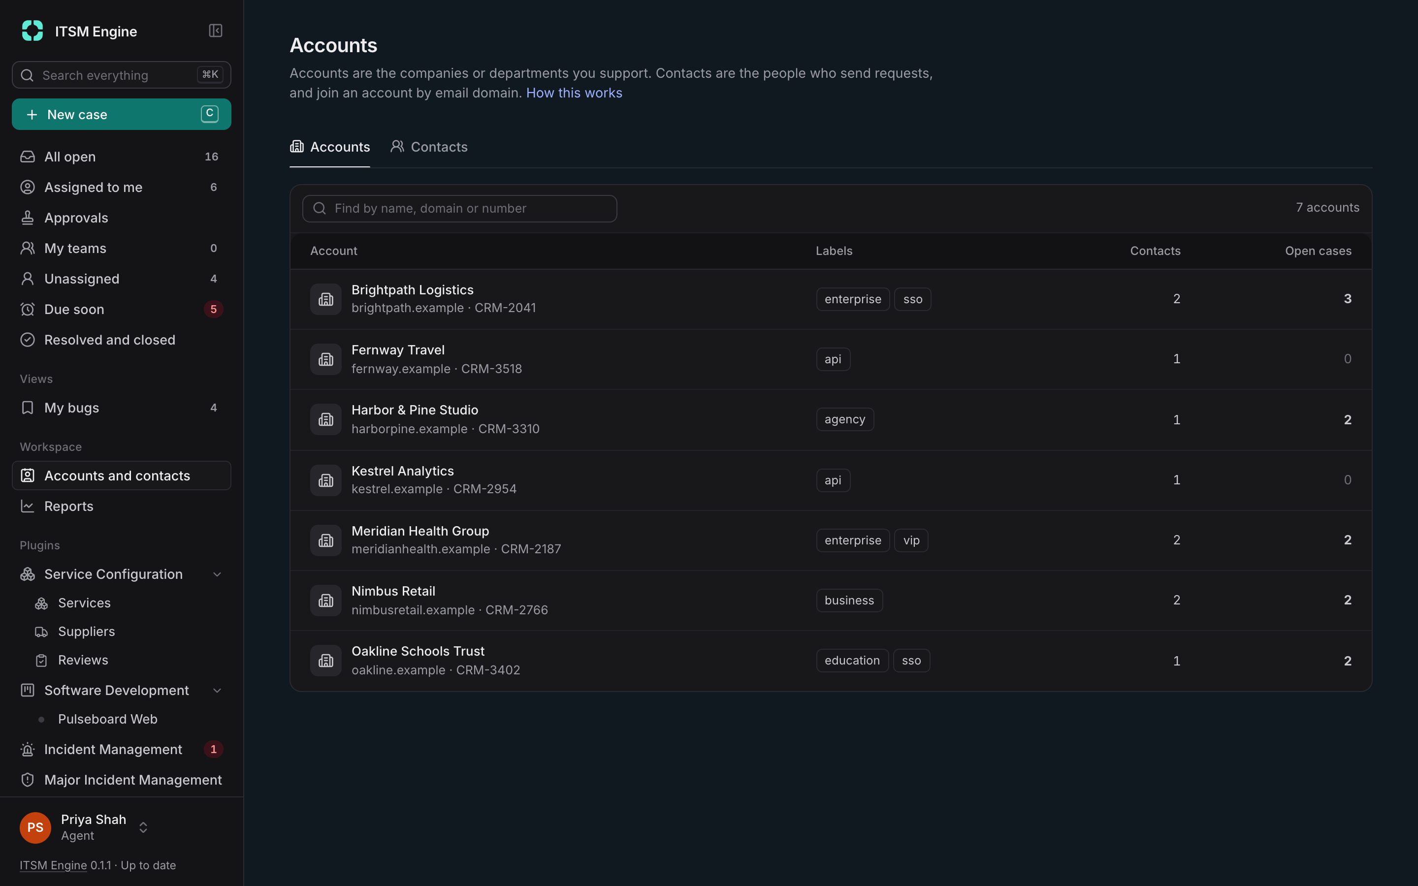Screen dimensions: 1418x886
Task: Click the Assigned to me person icon
Action: coord(28,187)
